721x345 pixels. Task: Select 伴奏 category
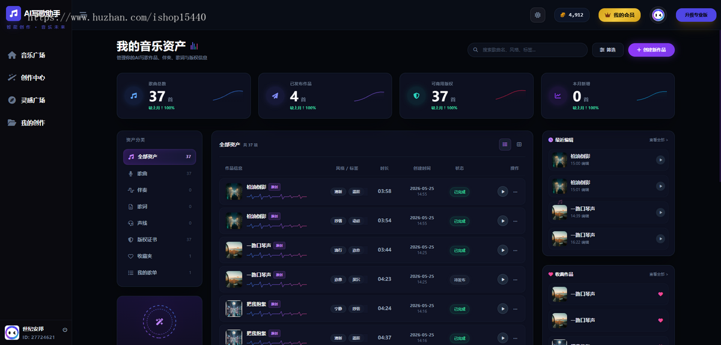(x=159, y=190)
